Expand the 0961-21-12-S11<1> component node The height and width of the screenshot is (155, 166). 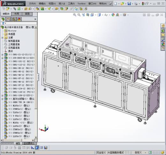[2, 55]
